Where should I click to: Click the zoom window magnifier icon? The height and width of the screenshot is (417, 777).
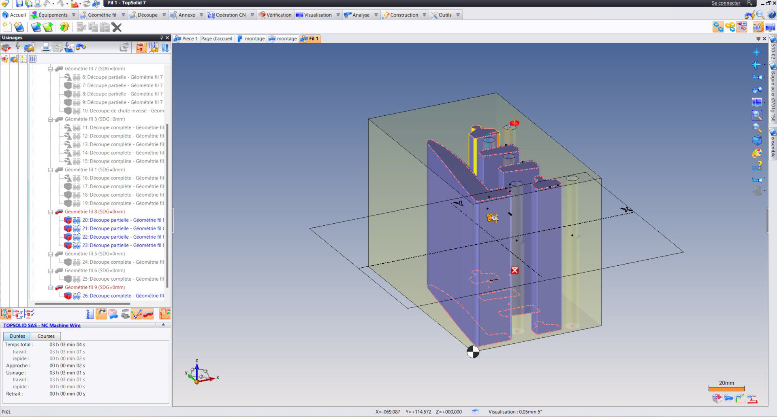click(x=756, y=115)
